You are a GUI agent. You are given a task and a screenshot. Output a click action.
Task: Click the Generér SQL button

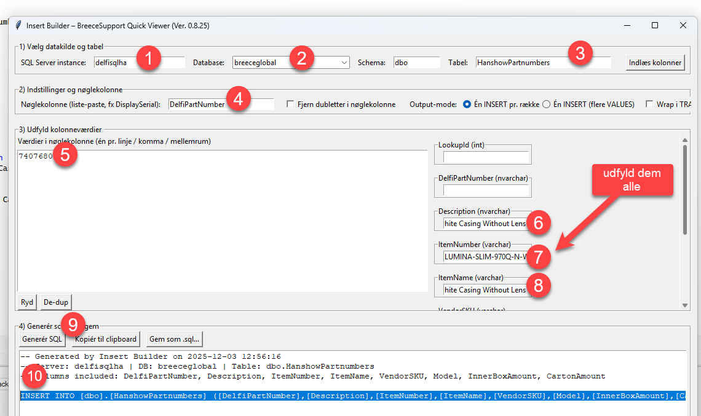click(42, 339)
